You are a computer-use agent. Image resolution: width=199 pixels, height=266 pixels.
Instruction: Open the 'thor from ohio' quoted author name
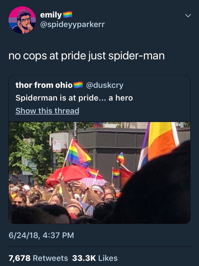44,85
